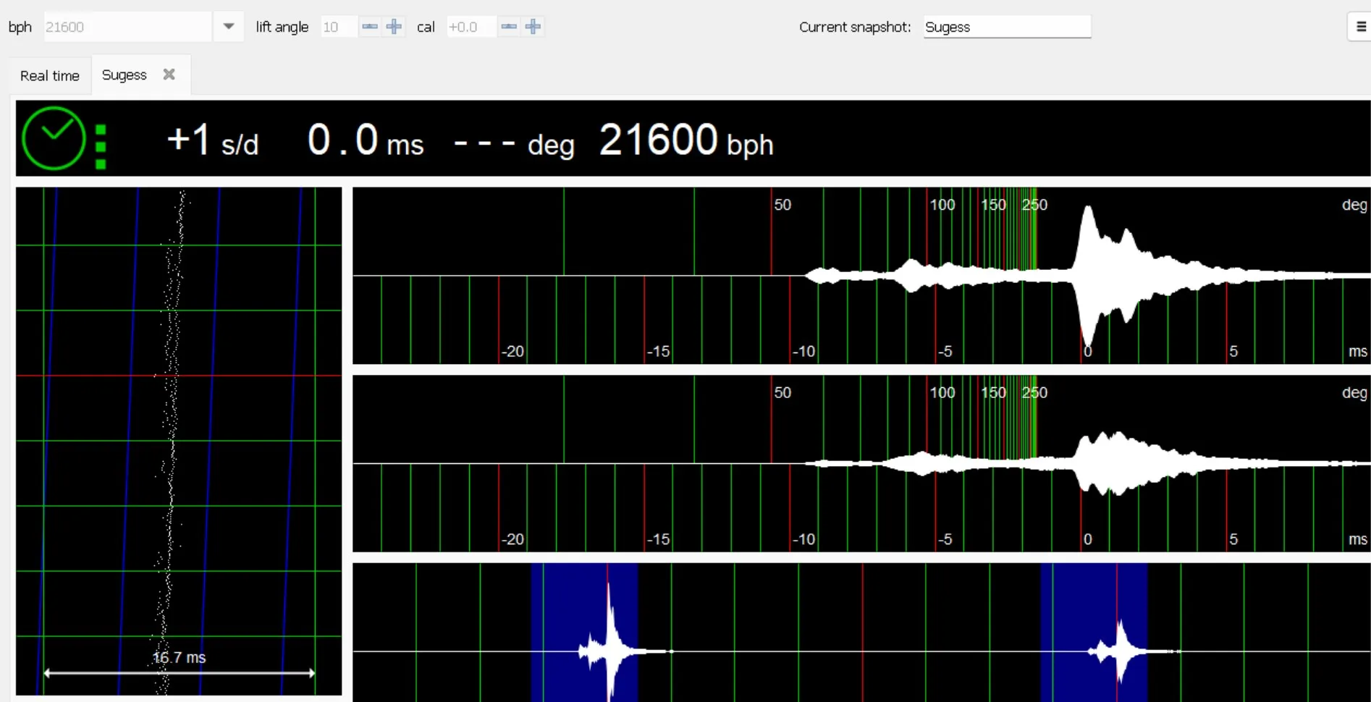Decrease lift angle with minus button

click(370, 27)
